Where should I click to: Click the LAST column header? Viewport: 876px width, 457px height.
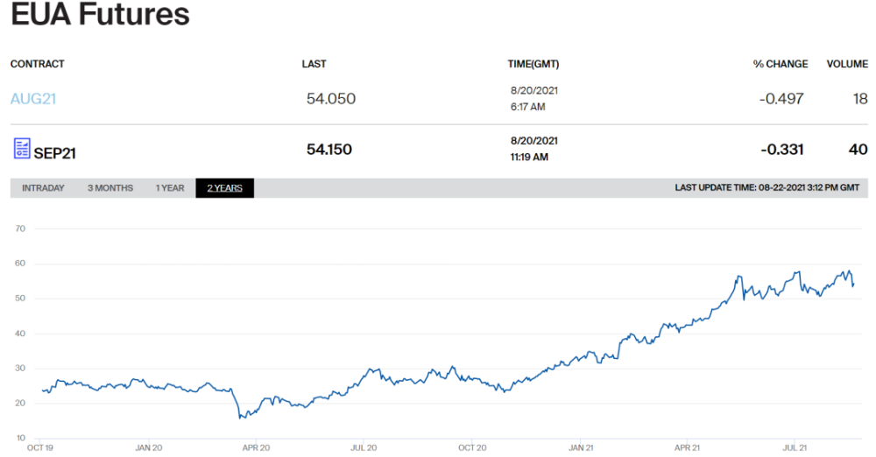(314, 64)
